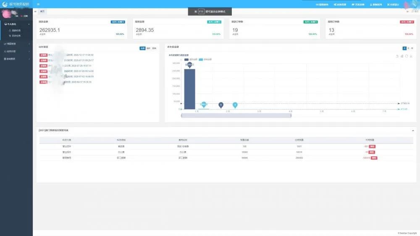Switch chart to line view icon
The image size is (420, 236).
click(x=397, y=56)
